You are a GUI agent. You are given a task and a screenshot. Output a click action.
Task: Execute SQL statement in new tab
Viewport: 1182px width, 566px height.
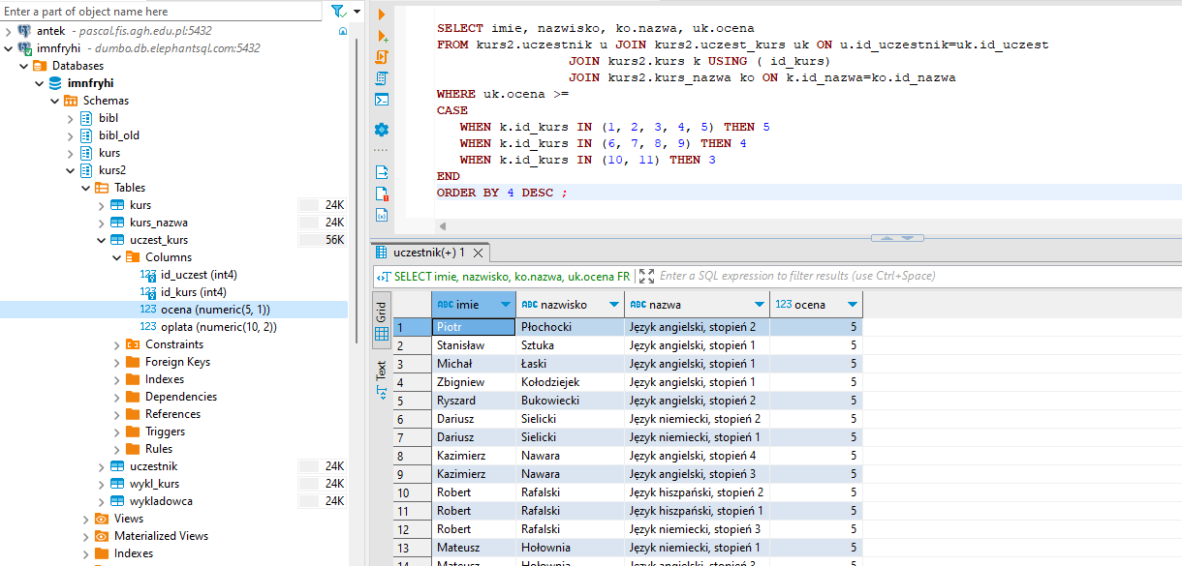pos(382,36)
